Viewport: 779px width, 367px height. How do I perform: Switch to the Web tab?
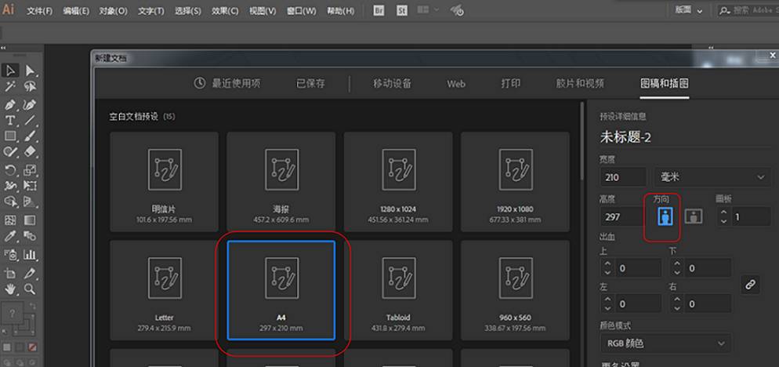coord(456,84)
